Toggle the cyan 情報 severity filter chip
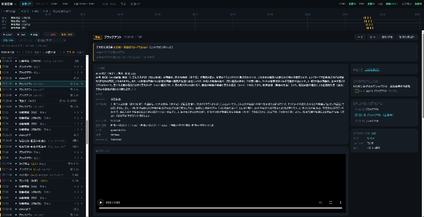 point(8,40)
